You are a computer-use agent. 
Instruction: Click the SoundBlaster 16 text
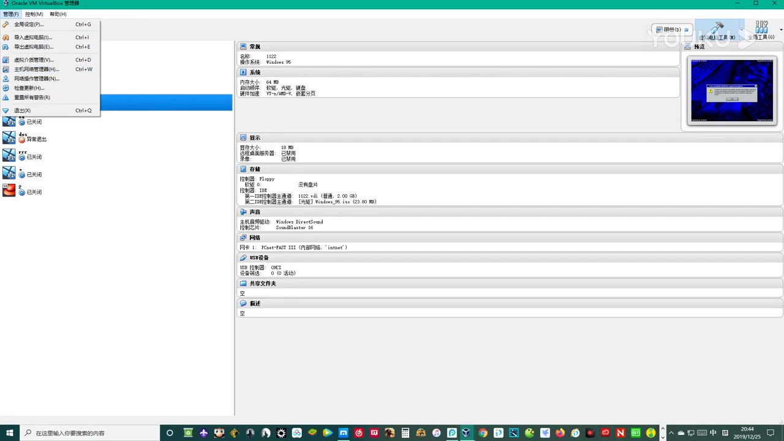point(295,228)
